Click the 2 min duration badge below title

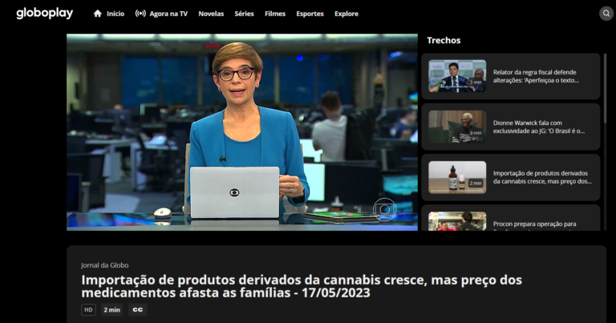tap(112, 309)
